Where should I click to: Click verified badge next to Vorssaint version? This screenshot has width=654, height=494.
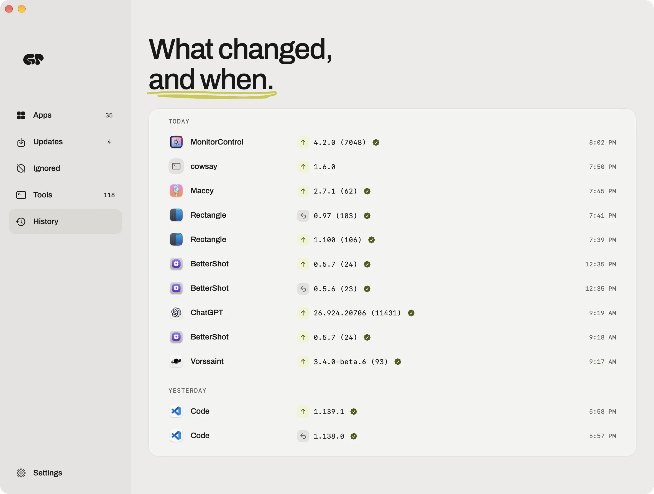pos(398,362)
